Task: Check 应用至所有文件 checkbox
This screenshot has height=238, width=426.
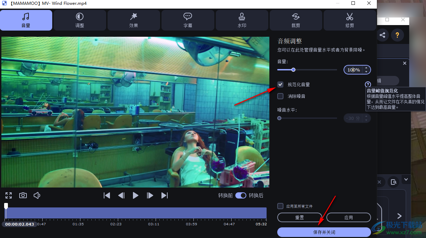Action: tap(281, 206)
